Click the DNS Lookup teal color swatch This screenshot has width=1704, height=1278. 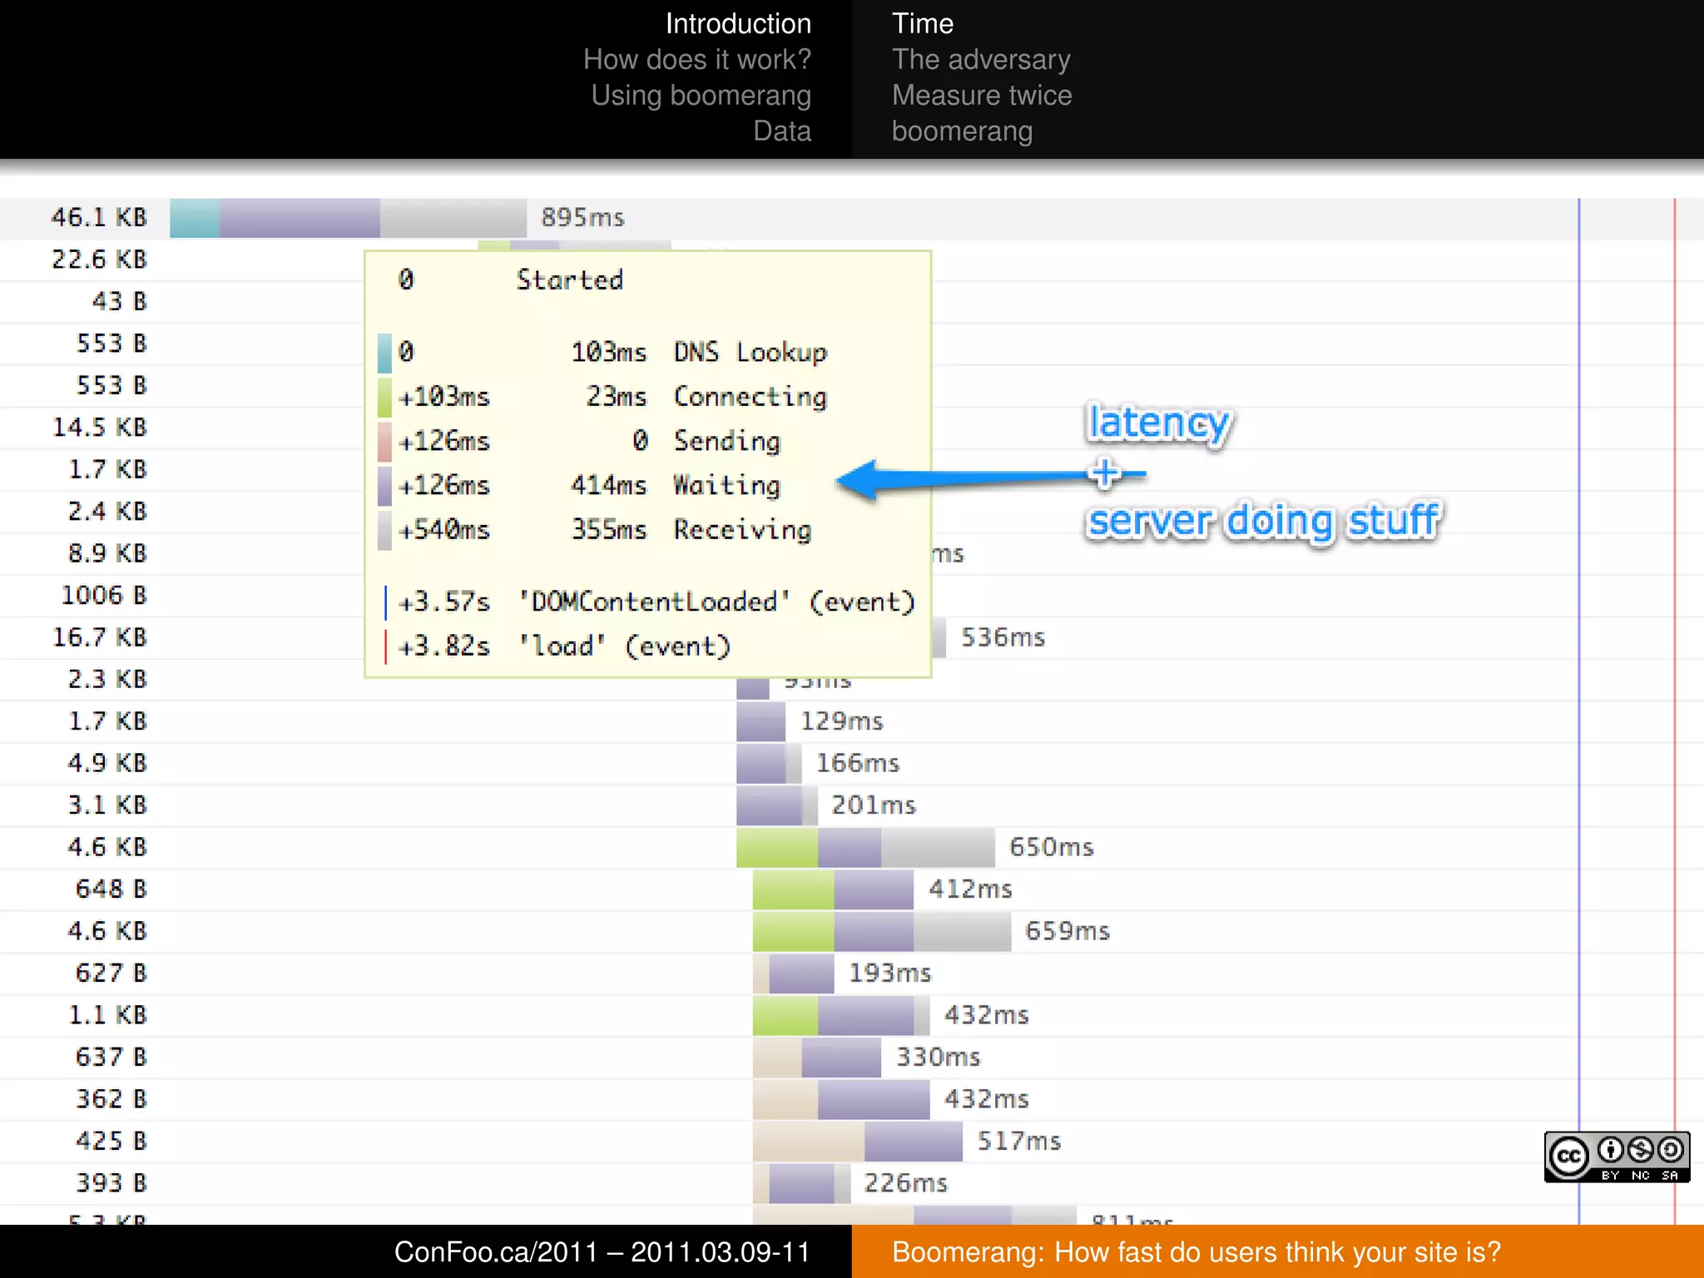pyautogui.click(x=384, y=353)
